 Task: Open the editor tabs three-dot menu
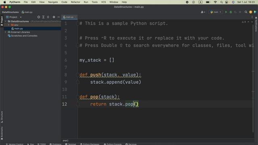(x=252, y=17)
